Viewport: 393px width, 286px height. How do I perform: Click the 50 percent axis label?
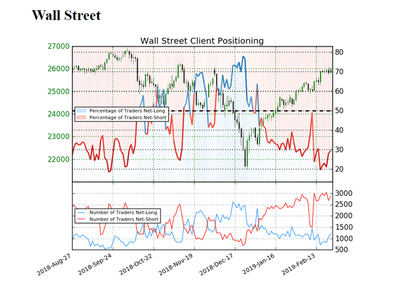coord(339,111)
